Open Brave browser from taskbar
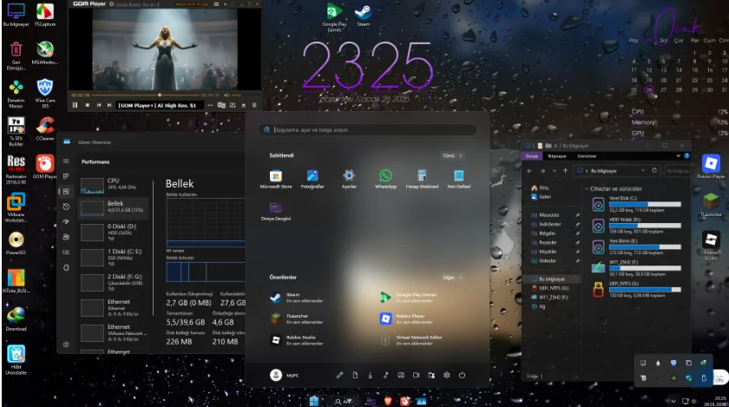Screen dimensions: 729x407 pos(388,401)
